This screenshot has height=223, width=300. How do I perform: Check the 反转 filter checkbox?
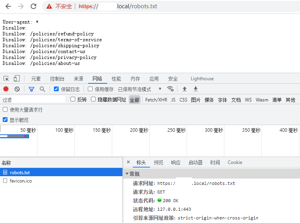coord(73,100)
